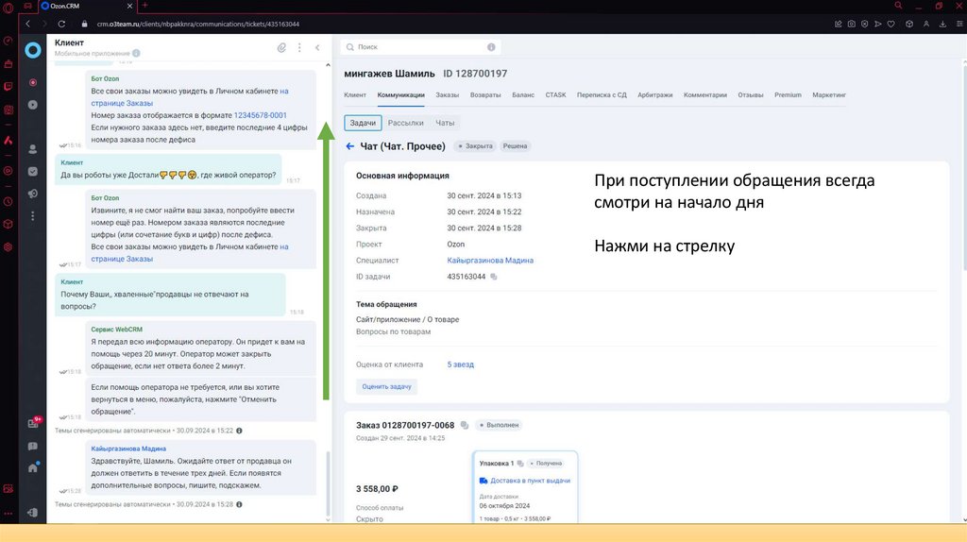This screenshot has height=542, width=967.
Task: Click into the Поиск search field
Action: point(420,47)
